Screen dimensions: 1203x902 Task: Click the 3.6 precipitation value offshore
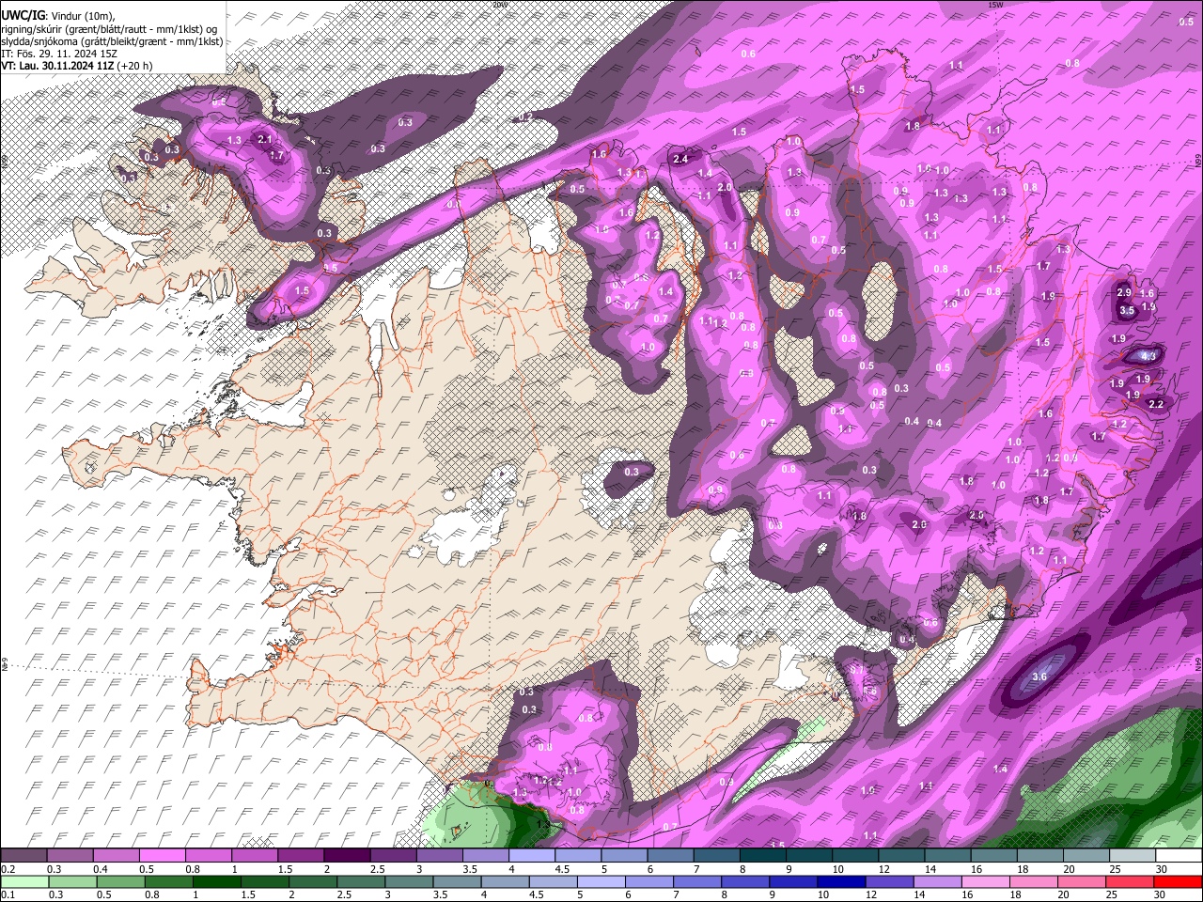pos(1039,676)
